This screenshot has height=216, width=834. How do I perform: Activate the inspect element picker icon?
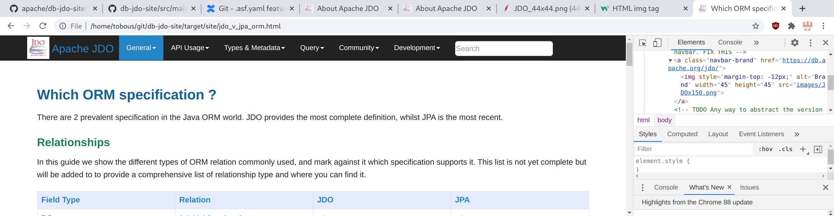pyautogui.click(x=643, y=43)
